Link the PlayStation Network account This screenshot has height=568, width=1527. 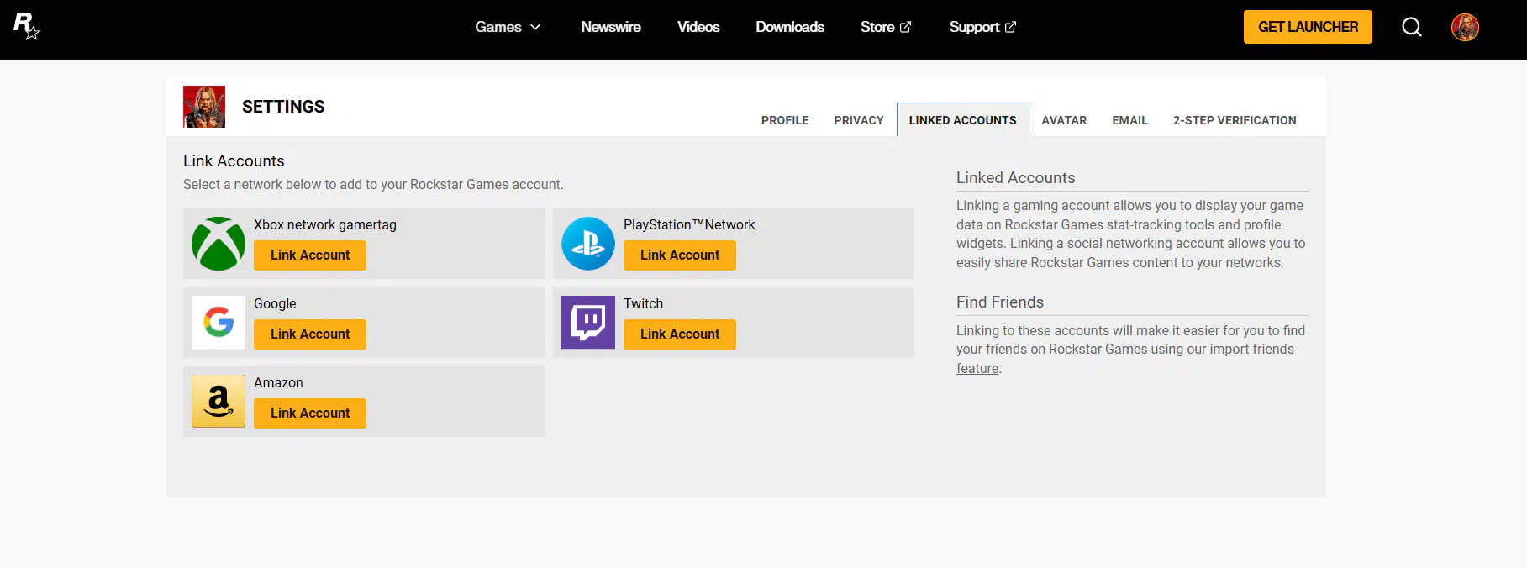click(680, 255)
